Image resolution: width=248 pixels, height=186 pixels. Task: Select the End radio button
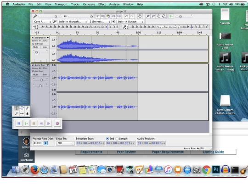pos(107,139)
